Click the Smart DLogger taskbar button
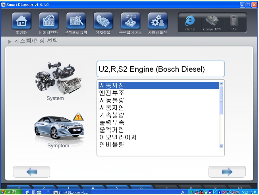Screen dimensions: 259x195 [x=72, y=192]
